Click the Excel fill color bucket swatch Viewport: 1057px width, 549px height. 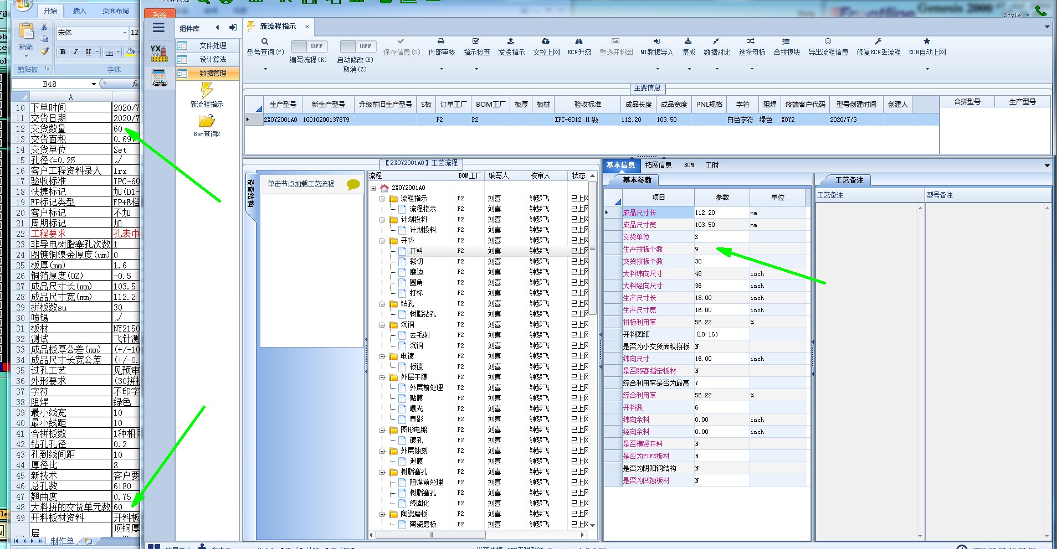coord(130,52)
